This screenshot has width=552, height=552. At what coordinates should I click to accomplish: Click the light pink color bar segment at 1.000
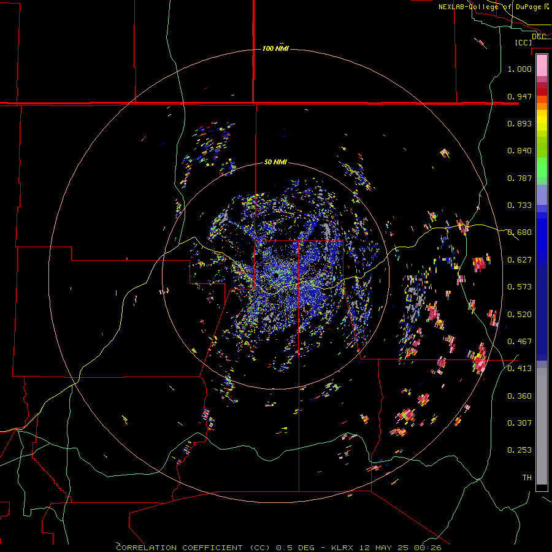[x=542, y=66]
